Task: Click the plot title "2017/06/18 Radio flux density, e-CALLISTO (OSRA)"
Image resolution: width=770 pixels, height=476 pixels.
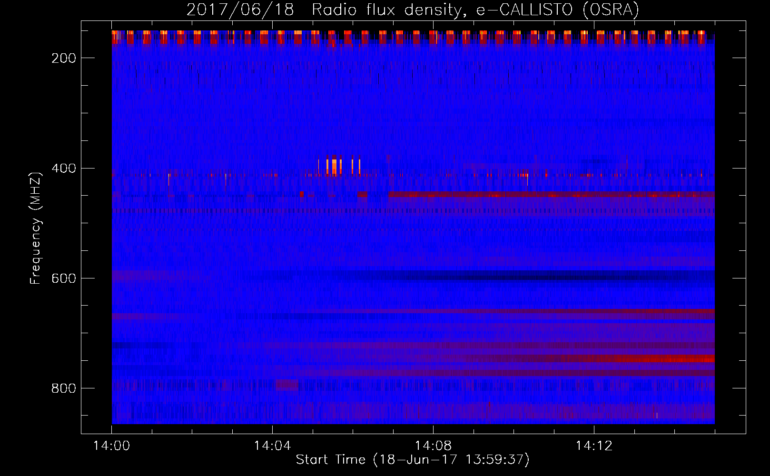Action: (x=413, y=10)
